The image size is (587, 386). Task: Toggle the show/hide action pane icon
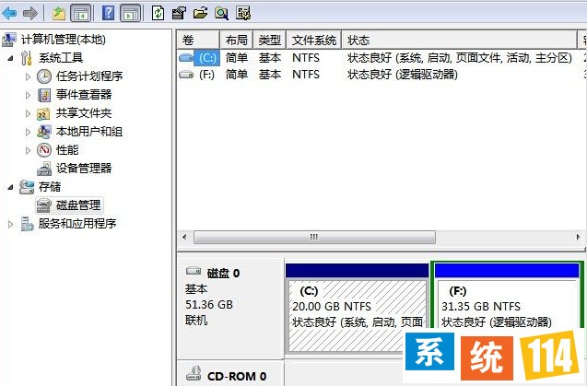coord(130,13)
